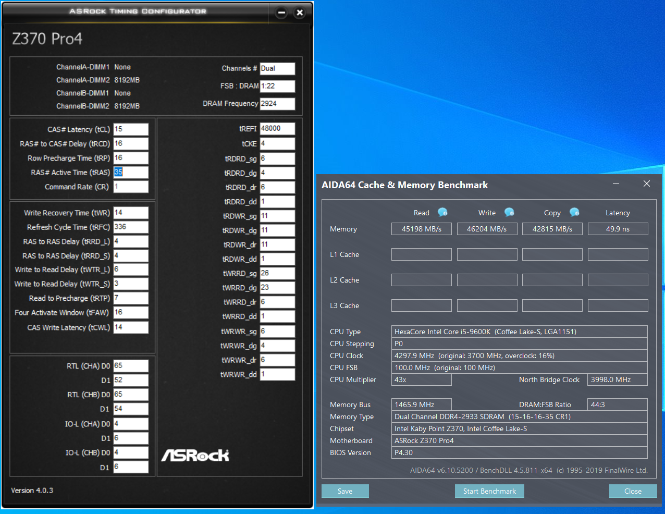Click the Memory Read result box

coord(421,229)
